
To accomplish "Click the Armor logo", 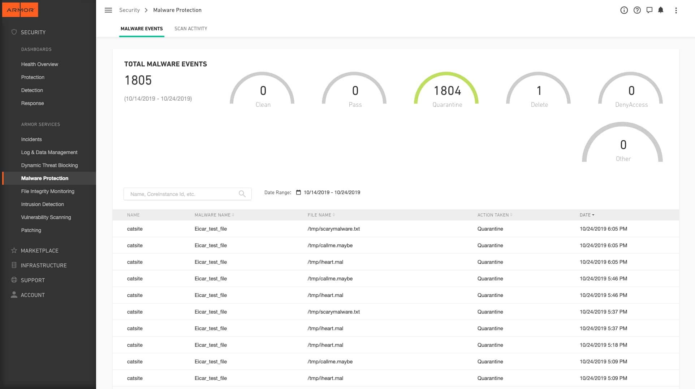I will click(20, 10).
